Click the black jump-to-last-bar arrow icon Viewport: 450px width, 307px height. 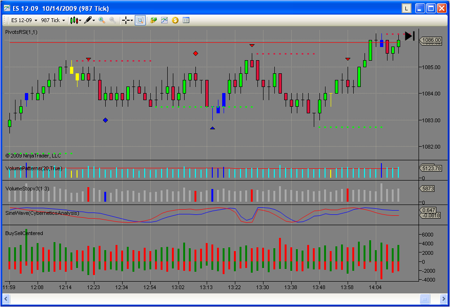pyautogui.click(x=410, y=36)
